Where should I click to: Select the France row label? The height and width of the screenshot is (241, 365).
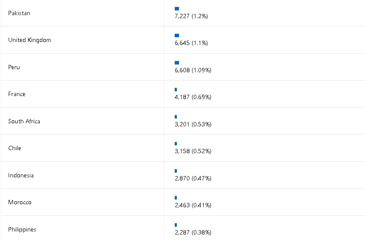pyautogui.click(x=17, y=94)
